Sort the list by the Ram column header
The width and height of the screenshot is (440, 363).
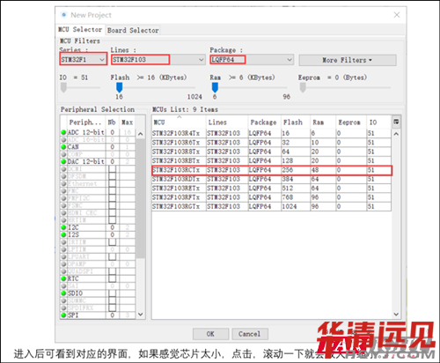[323, 122]
